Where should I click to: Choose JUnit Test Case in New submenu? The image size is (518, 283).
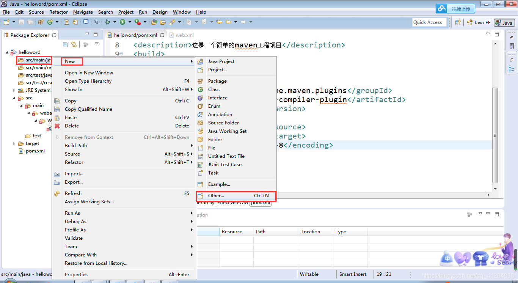click(236, 165)
